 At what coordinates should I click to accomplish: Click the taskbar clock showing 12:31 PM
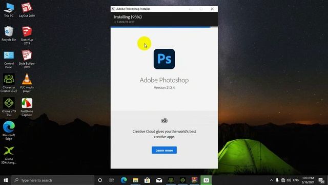(x=308, y=180)
